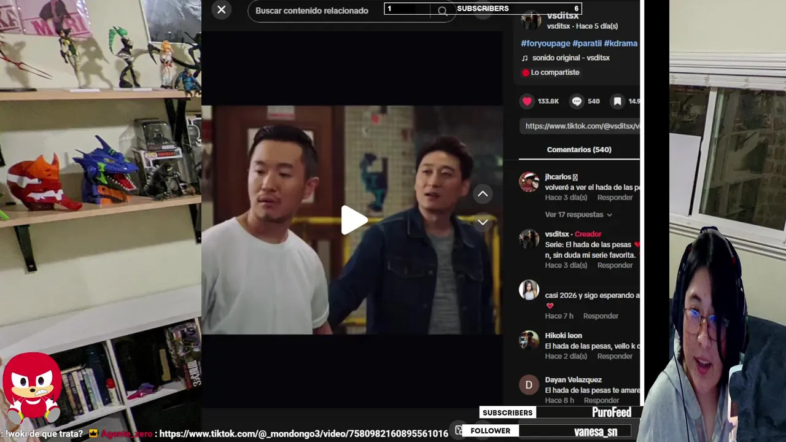Click the '133.8K' likes count

click(548, 101)
